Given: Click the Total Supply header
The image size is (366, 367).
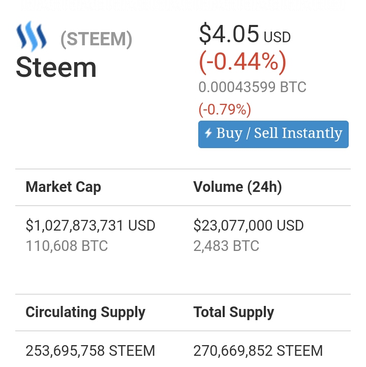Looking at the screenshot, I should [234, 312].
